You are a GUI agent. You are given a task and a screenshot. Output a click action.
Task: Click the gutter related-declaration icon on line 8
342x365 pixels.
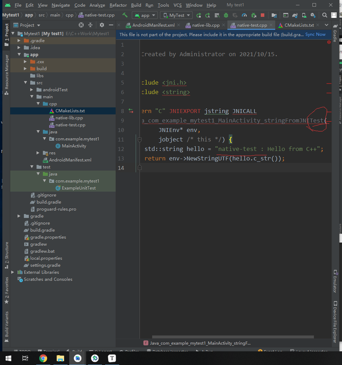point(131,111)
